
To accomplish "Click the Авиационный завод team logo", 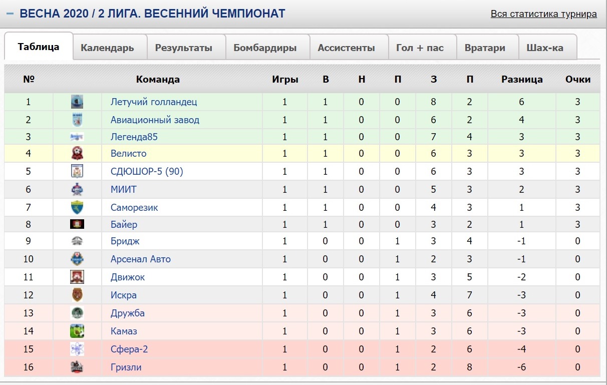I will pyautogui.click(x=77, y=120).
